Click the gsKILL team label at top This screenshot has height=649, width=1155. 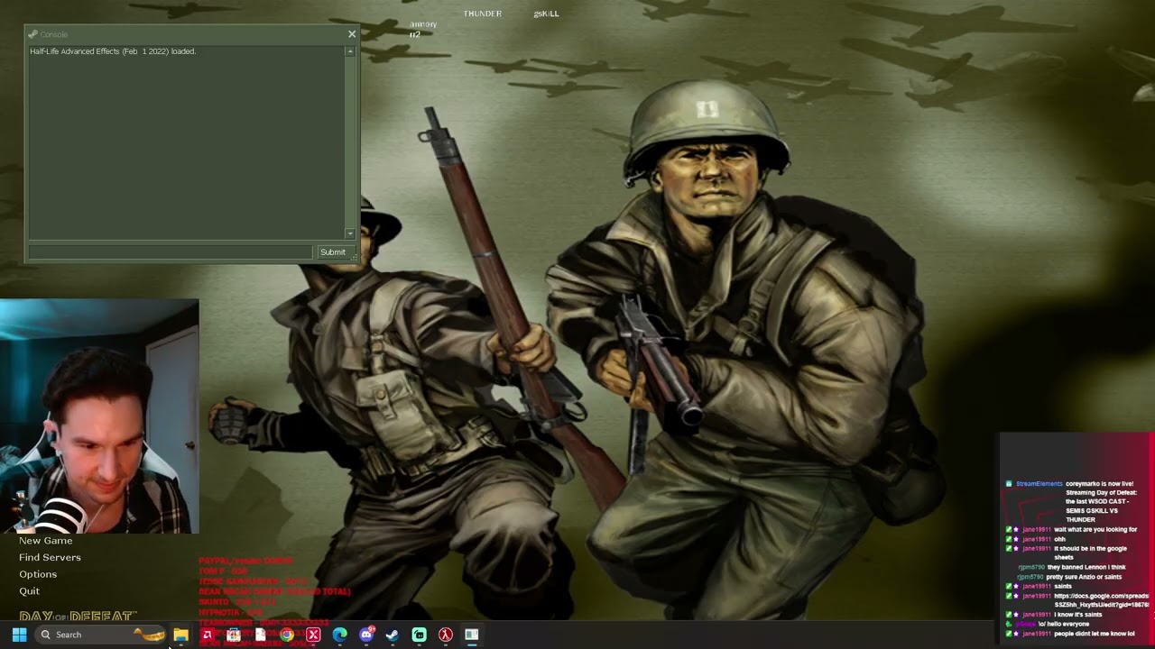[546, 14]
